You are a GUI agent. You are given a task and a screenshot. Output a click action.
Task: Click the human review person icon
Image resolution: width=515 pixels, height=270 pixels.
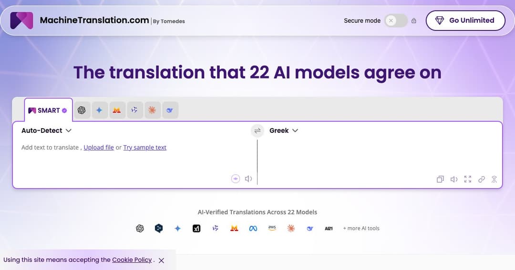pos(494,179)
